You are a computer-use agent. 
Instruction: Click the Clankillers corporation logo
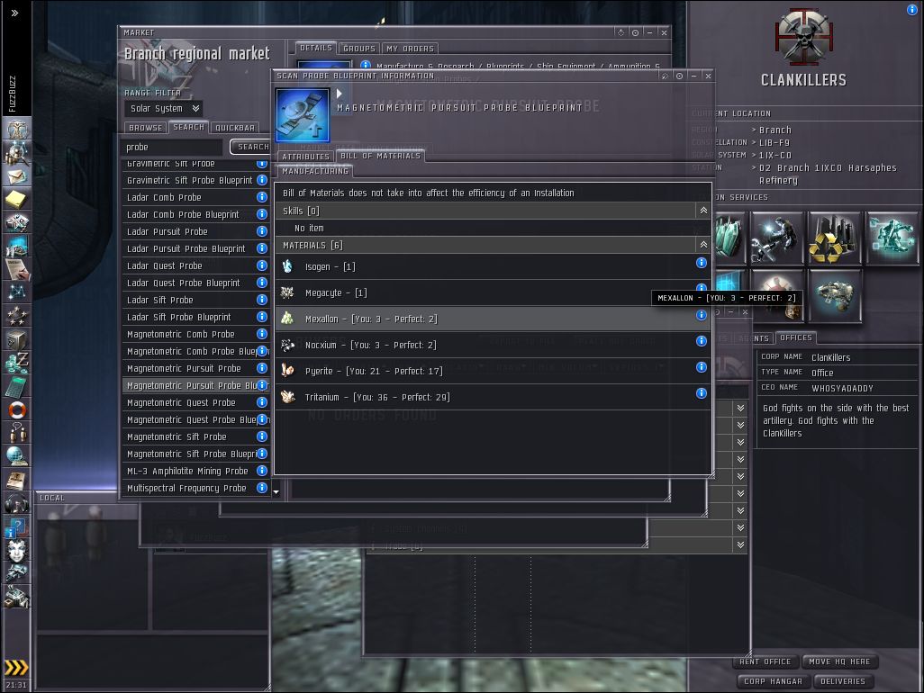(803, 36)
